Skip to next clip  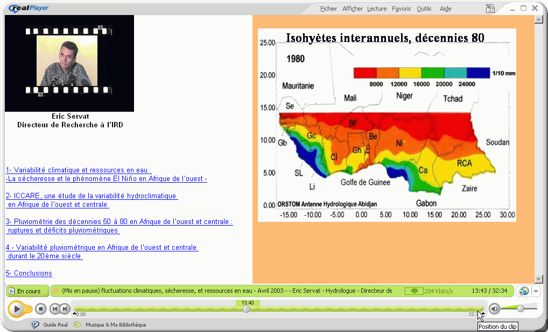click(64, 309)
